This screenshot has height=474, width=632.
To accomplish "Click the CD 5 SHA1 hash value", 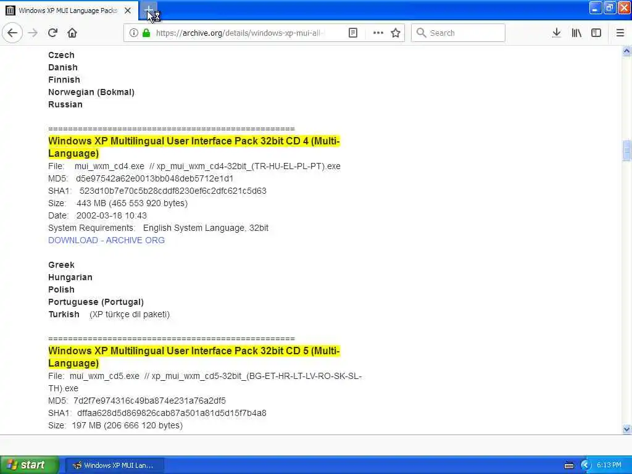I will [x=172, y=413].
